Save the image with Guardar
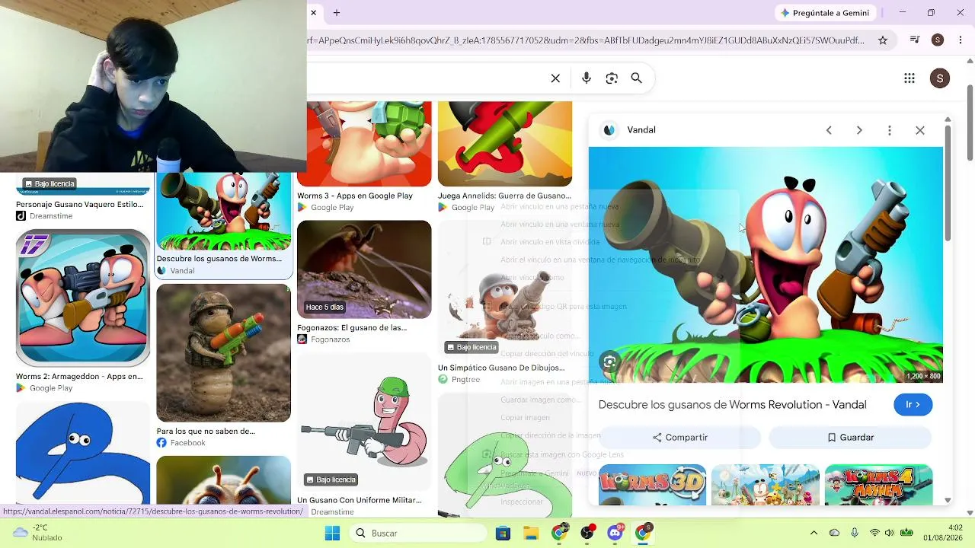Screen dimensions: 975x548 (x=850, y=438)
